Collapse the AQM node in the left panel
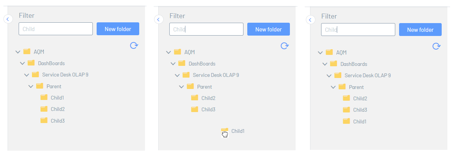The width and height of the screenshot is (455, 159). tap(18, 51)
